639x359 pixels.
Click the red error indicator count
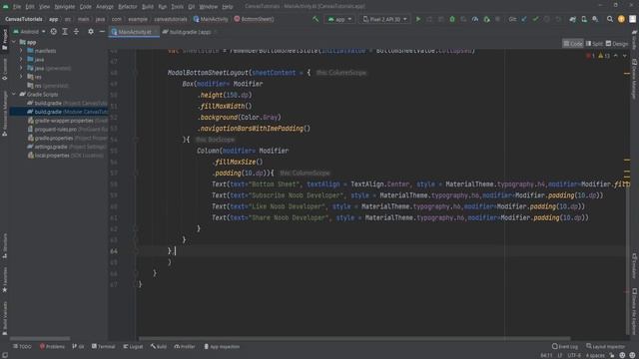590,56
